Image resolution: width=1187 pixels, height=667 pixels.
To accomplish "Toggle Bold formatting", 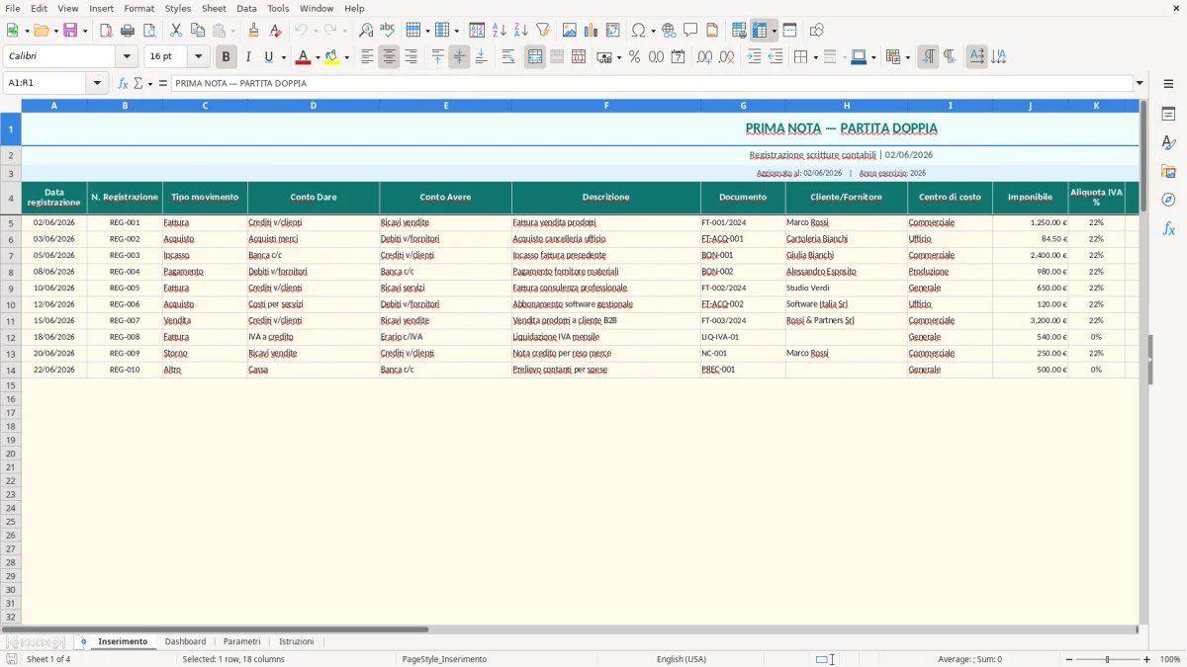I will 227,57.
